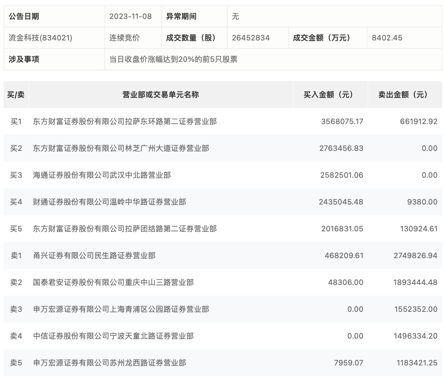Select sell amount 1552352.00
Viewport: 444px width, 379px height.
[416, 309]
